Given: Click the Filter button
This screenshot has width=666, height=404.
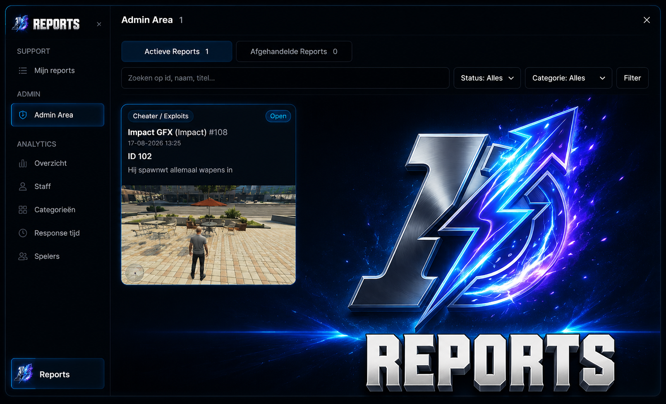Looking at the screenshot, I should click(x=632, y=78).
